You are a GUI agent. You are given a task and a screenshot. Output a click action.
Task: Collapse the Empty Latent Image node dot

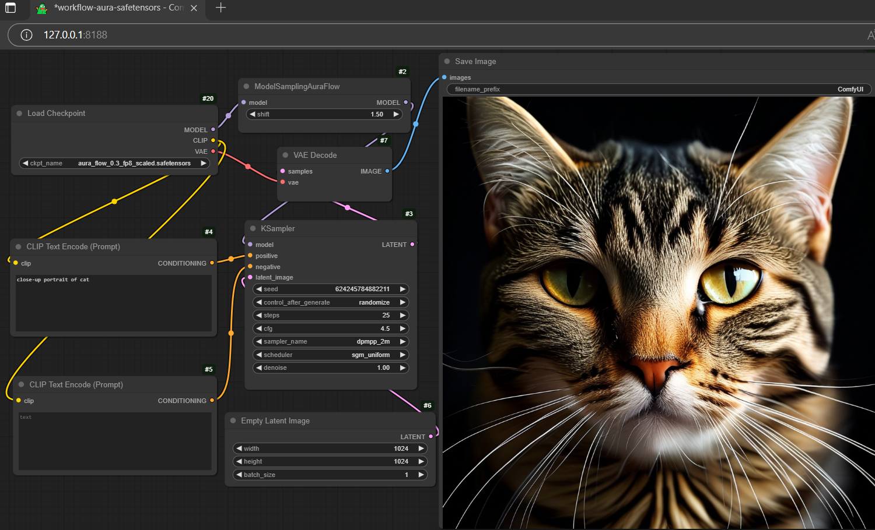[x=233, y=421]
